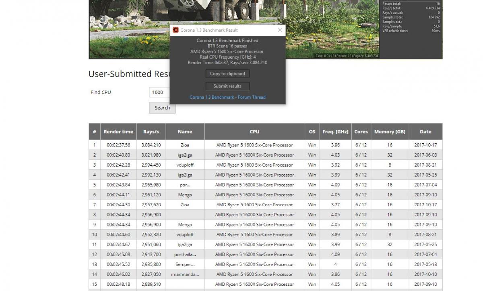The image size is (483, 291).
Task: Click rays value 2,889,510
Action: point(151,284)
